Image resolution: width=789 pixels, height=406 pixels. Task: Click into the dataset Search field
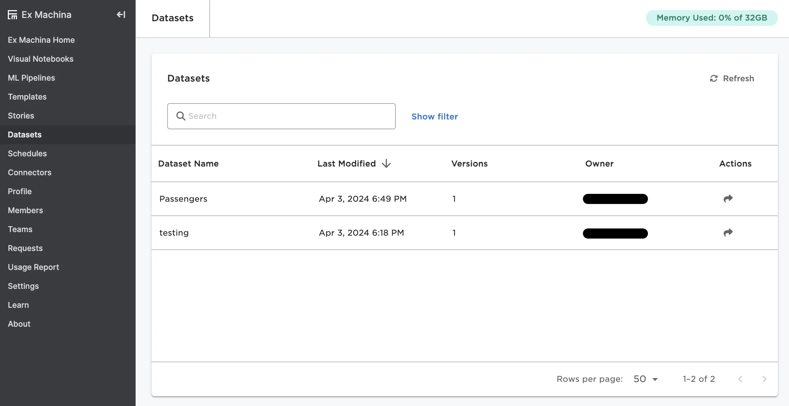(x=287, y=116)
